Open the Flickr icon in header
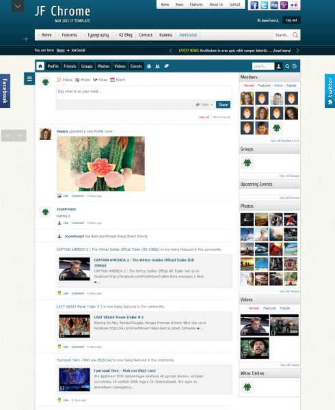This screenshot has height=410, width=335. point(294,5)
